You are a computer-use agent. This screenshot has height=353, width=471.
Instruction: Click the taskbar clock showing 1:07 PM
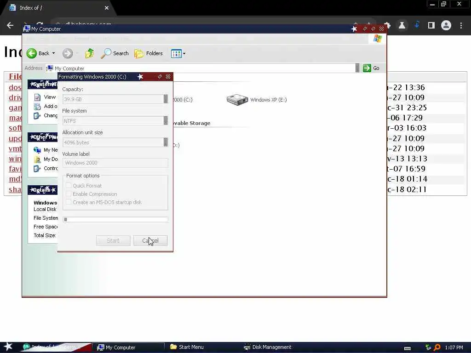point(454,347)
